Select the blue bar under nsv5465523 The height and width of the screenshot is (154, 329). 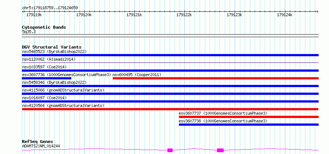pos(170,55)
